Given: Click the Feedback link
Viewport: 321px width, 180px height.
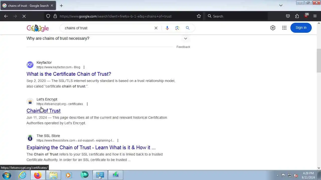Looking at the screenshot, I should 183,47.
